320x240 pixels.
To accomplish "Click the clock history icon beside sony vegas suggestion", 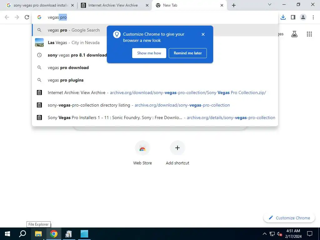I will click(x=39, y=55).
